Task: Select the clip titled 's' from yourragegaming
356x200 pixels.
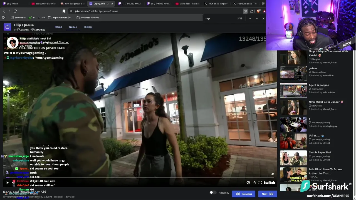Action: [293, 124]
